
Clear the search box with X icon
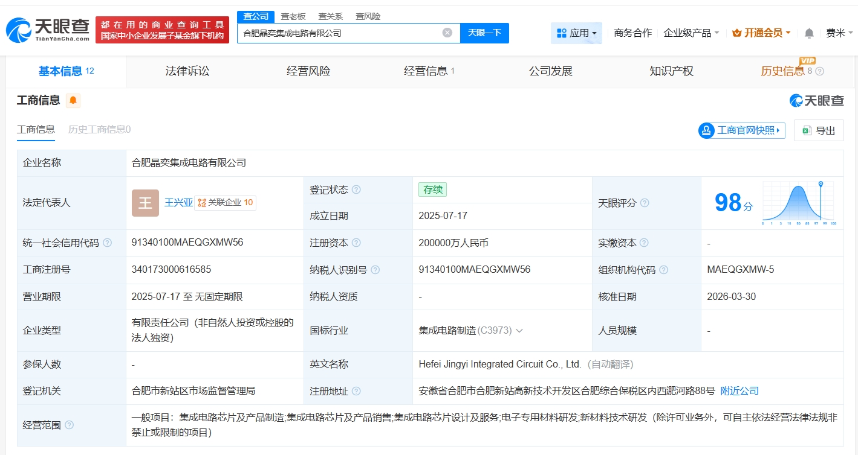(447, 33)
